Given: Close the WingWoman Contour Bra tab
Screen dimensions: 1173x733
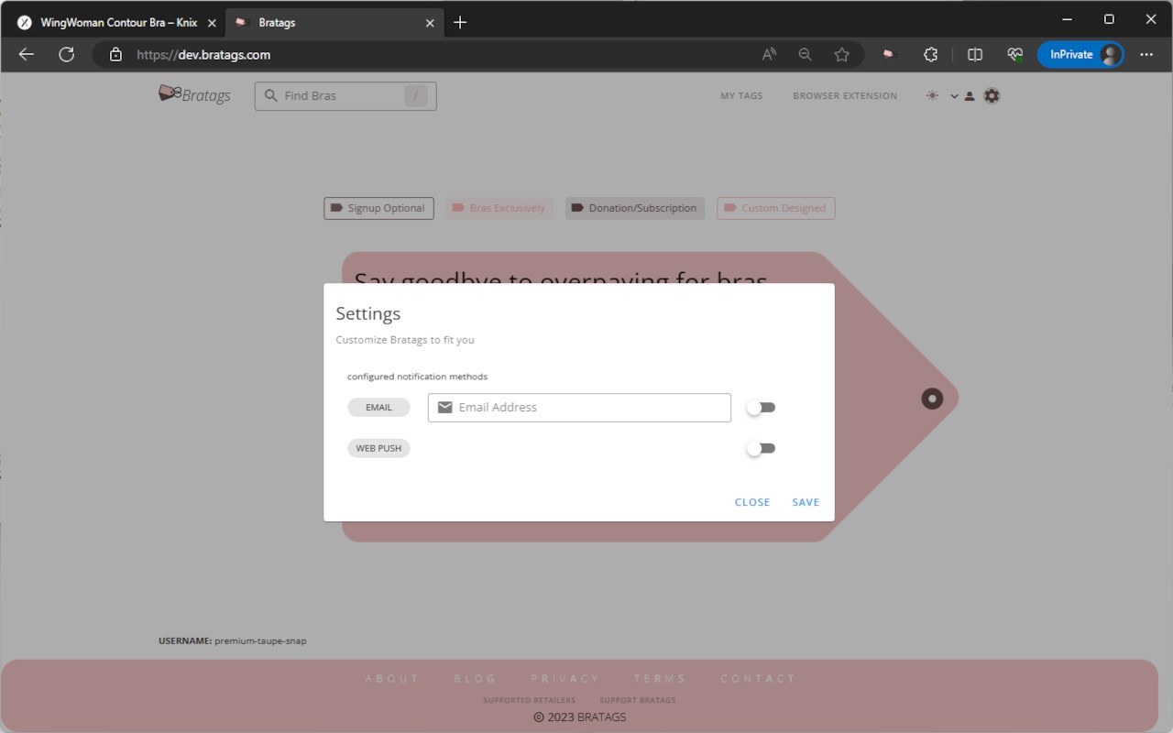Looking at the screenshot, I should point(212,23).
